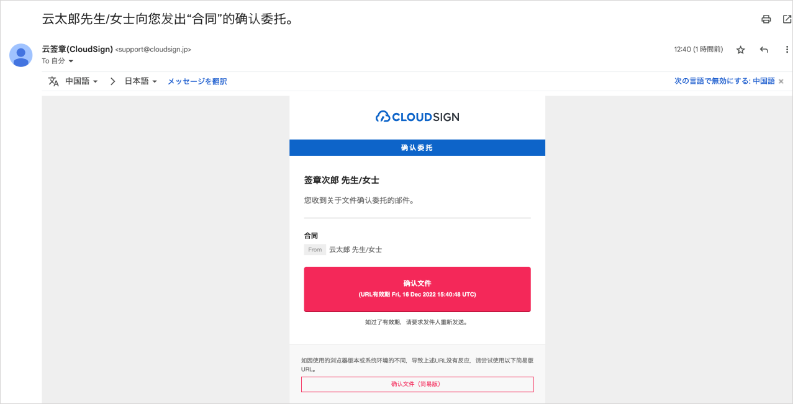Open the 日本語 target language dropdown
Screen dimensions: 793x404
tap(141, 81)
